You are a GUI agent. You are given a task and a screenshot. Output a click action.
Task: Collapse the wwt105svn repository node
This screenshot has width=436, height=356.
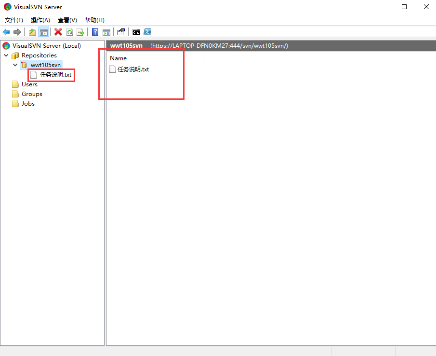pyautogui.click(x=15, y=65)
